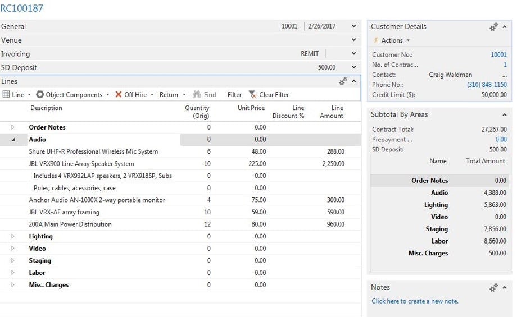Open Customer Details settings gear icon
517x317 pixels.
493,27
